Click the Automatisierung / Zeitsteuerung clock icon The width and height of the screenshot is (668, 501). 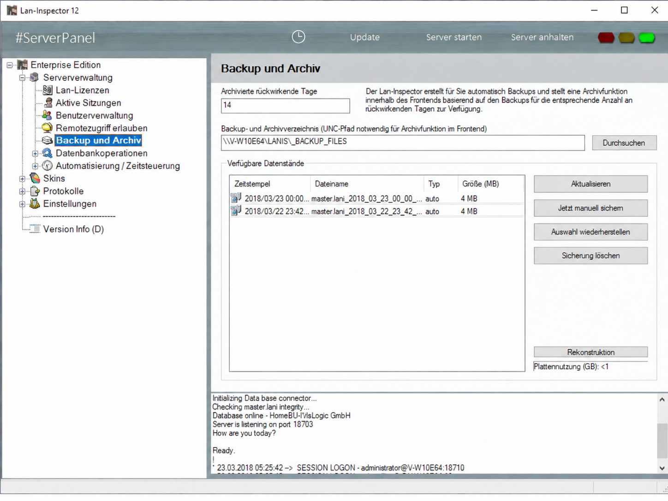point(47,166)
